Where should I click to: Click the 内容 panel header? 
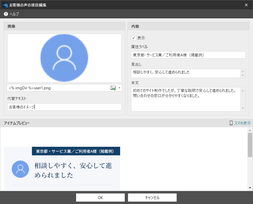(x=188, y=26)
